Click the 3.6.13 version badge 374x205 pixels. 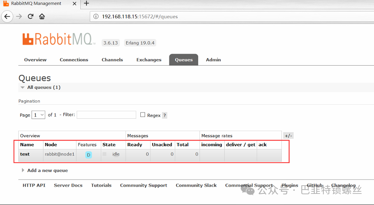click(x=111, y=43)
